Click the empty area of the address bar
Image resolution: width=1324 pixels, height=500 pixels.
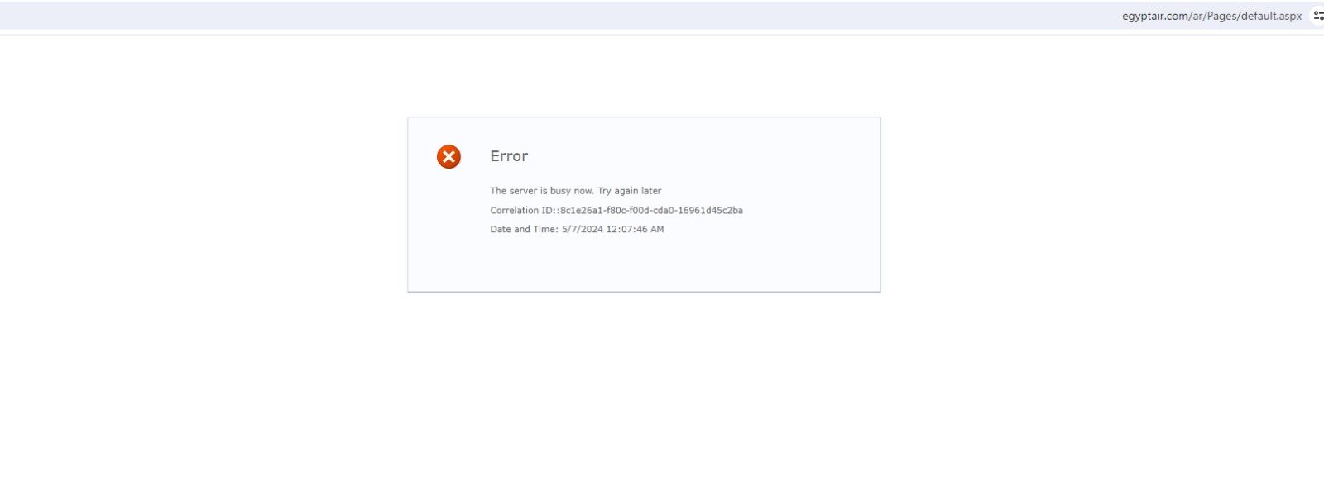click(579, 16)
